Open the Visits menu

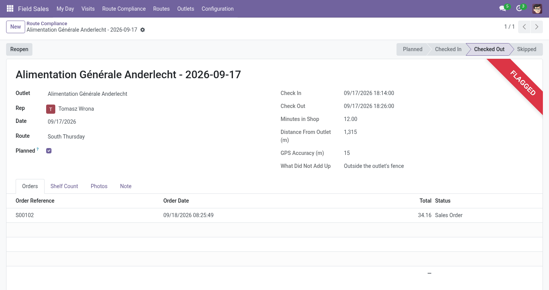pyautogui.click(x=88, y=8)
